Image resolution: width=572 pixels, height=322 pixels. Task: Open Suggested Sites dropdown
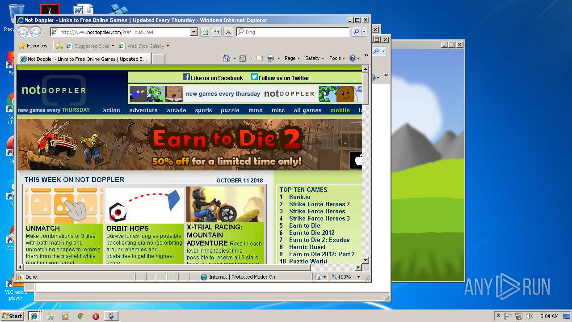click(90, 46)
